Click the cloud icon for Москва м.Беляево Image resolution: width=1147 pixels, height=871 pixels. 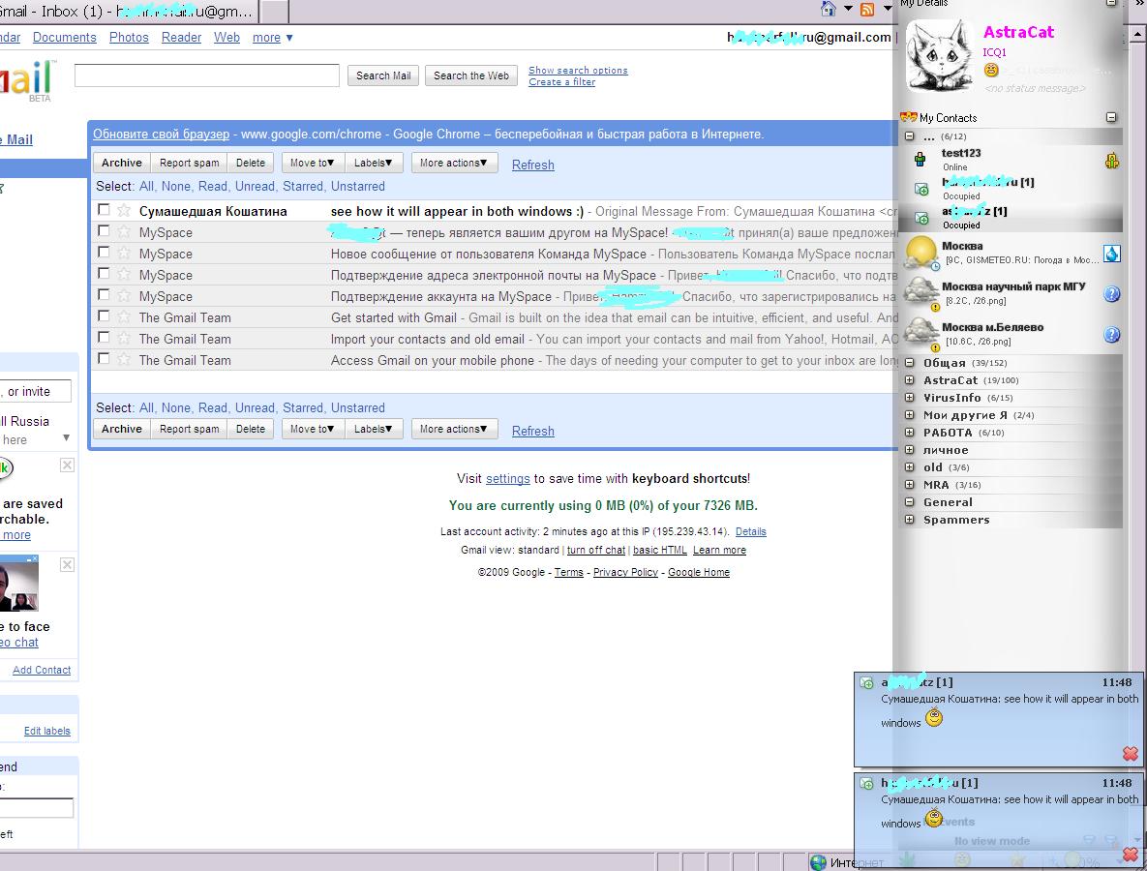click(921, 334)
